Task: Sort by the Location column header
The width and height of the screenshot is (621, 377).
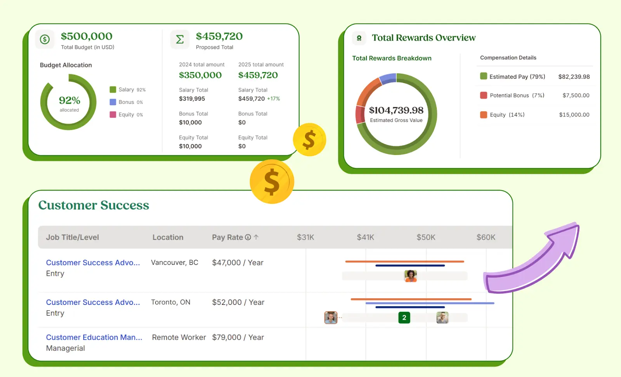Action: pyautogui.click(x=168, y=237)
